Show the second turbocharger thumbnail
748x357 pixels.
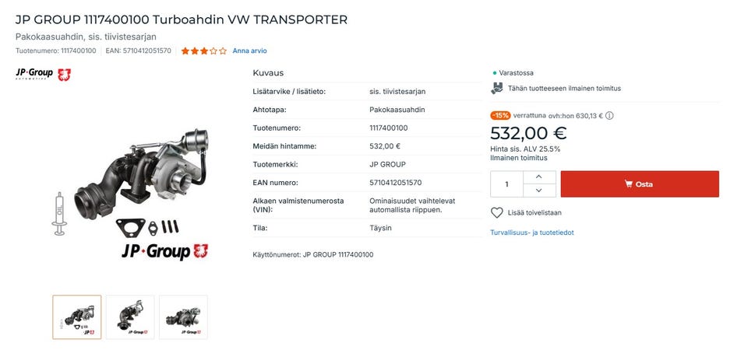(130, 317)
